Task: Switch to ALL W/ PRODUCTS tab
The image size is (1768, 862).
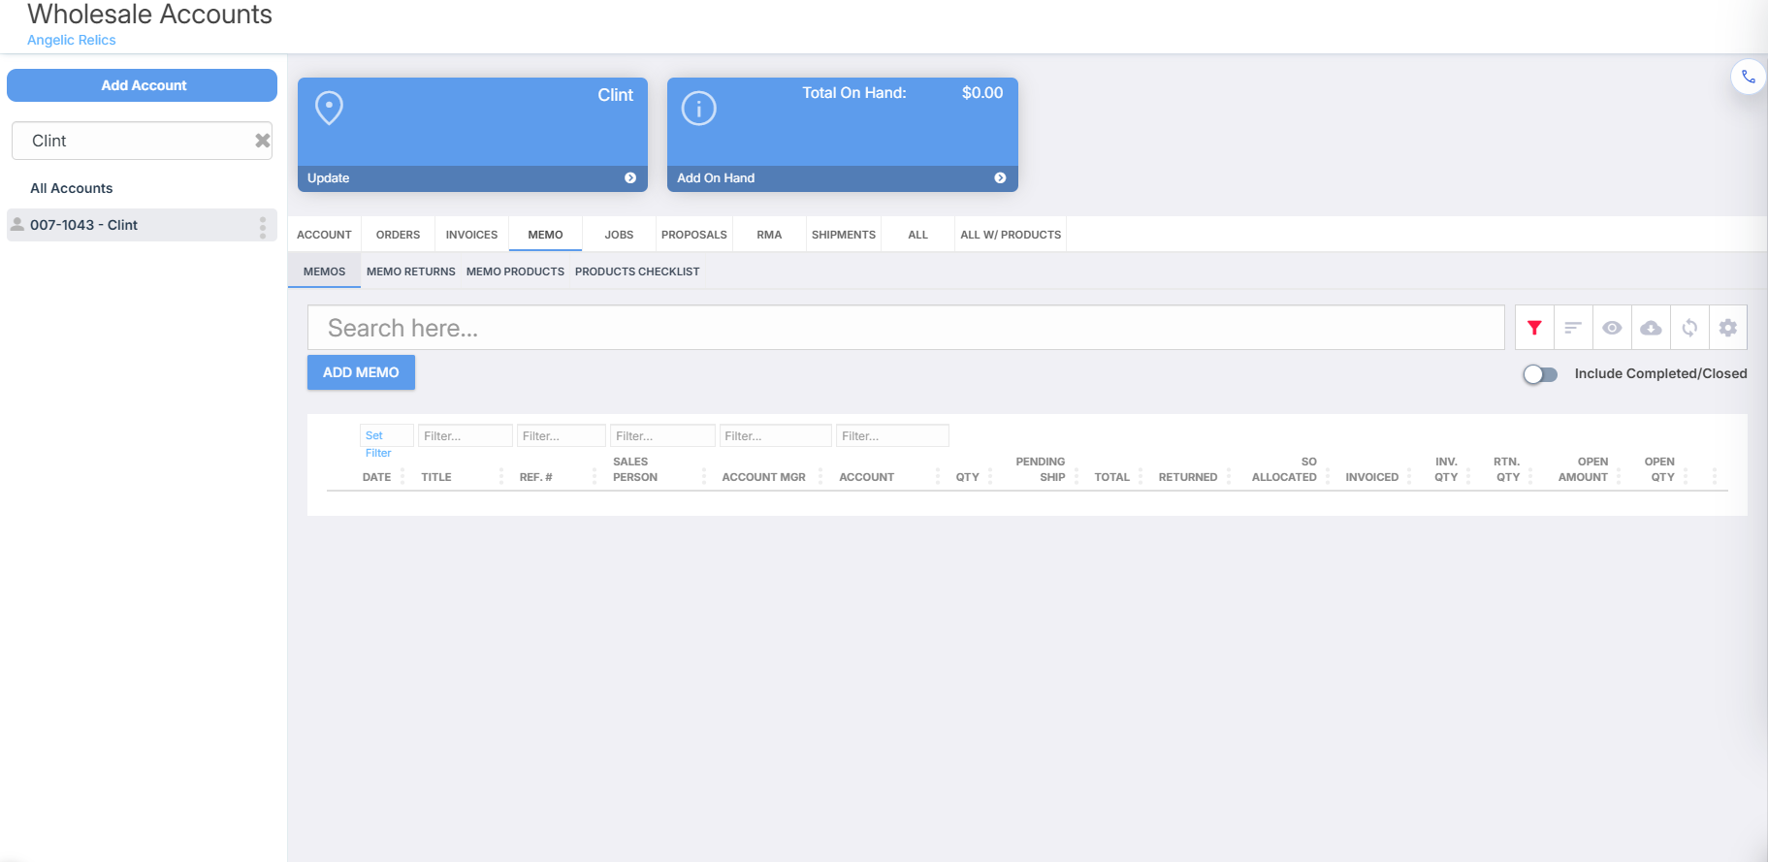Action: point(1011,235)
